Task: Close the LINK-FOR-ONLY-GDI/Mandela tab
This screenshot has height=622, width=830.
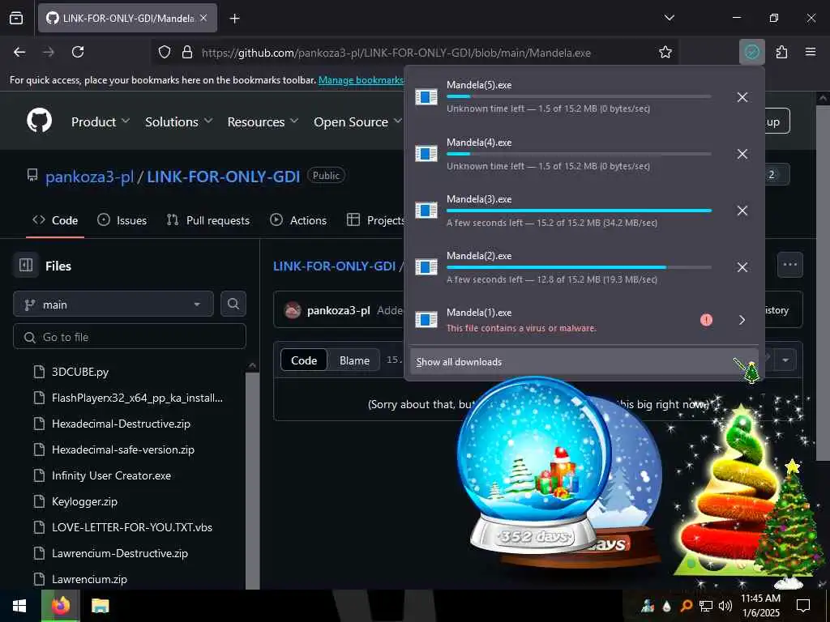Action: (x=203, y=18)
